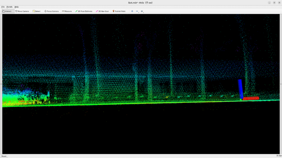This screenshot has height=158, width=282.
Task: Expand the collapsed right side panel handle
Action: point(281,84)
